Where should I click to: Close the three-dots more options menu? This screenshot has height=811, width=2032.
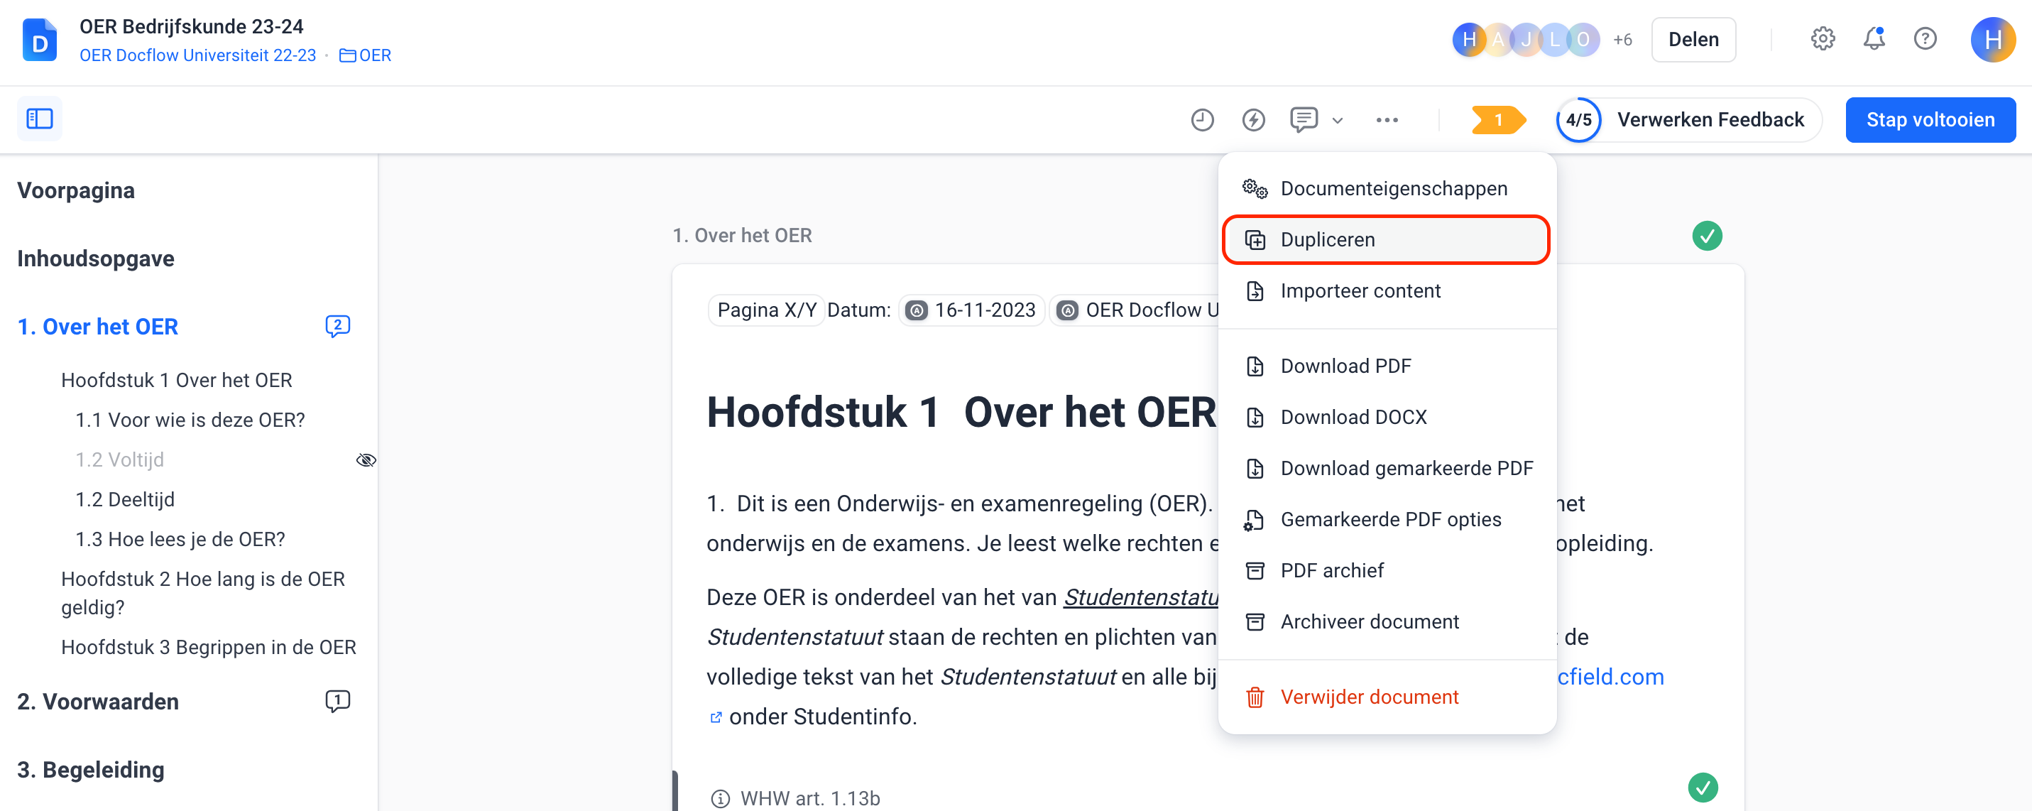[x=1387, y=120]
